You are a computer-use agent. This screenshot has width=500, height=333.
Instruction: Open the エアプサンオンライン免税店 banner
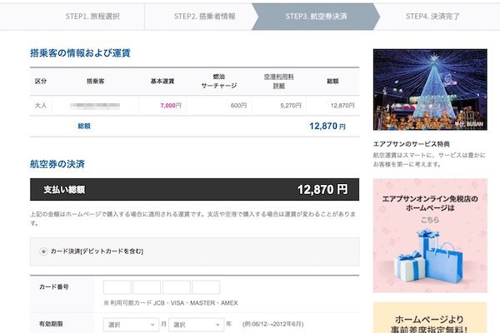click(430, 236)
